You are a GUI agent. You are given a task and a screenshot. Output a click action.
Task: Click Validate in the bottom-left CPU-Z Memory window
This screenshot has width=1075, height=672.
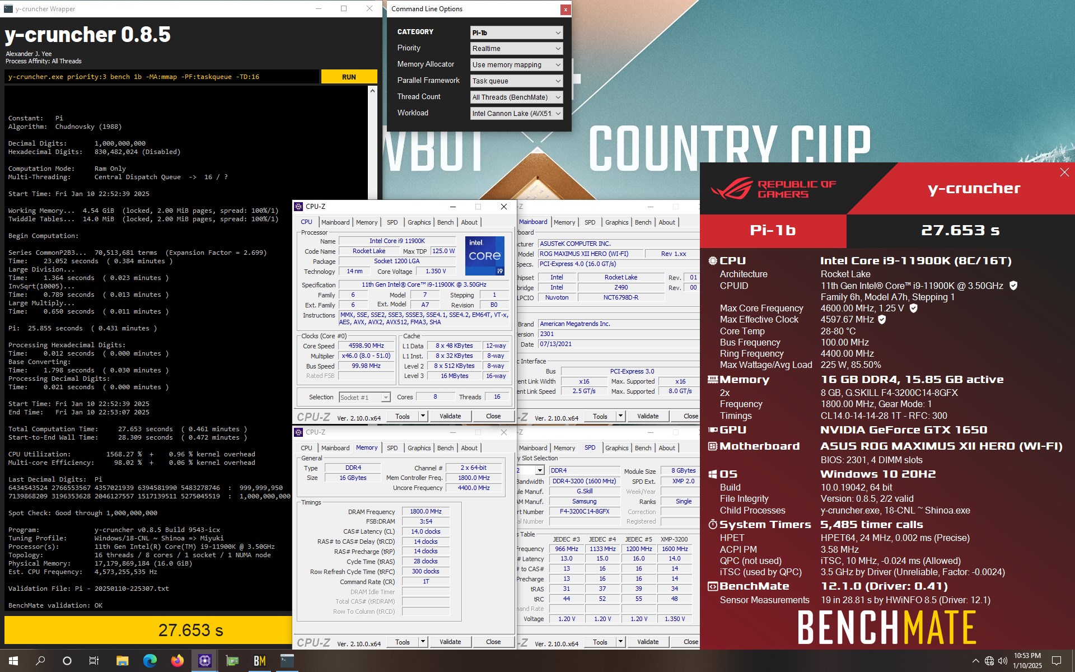point(450,642)
